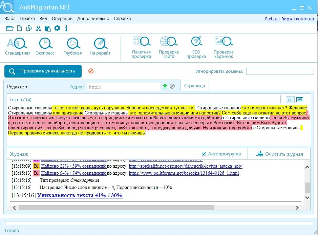Open aptekalife.net link in journal
This screenshot has width=318, height=235.
pyautogui.click(x=186, y=166)
